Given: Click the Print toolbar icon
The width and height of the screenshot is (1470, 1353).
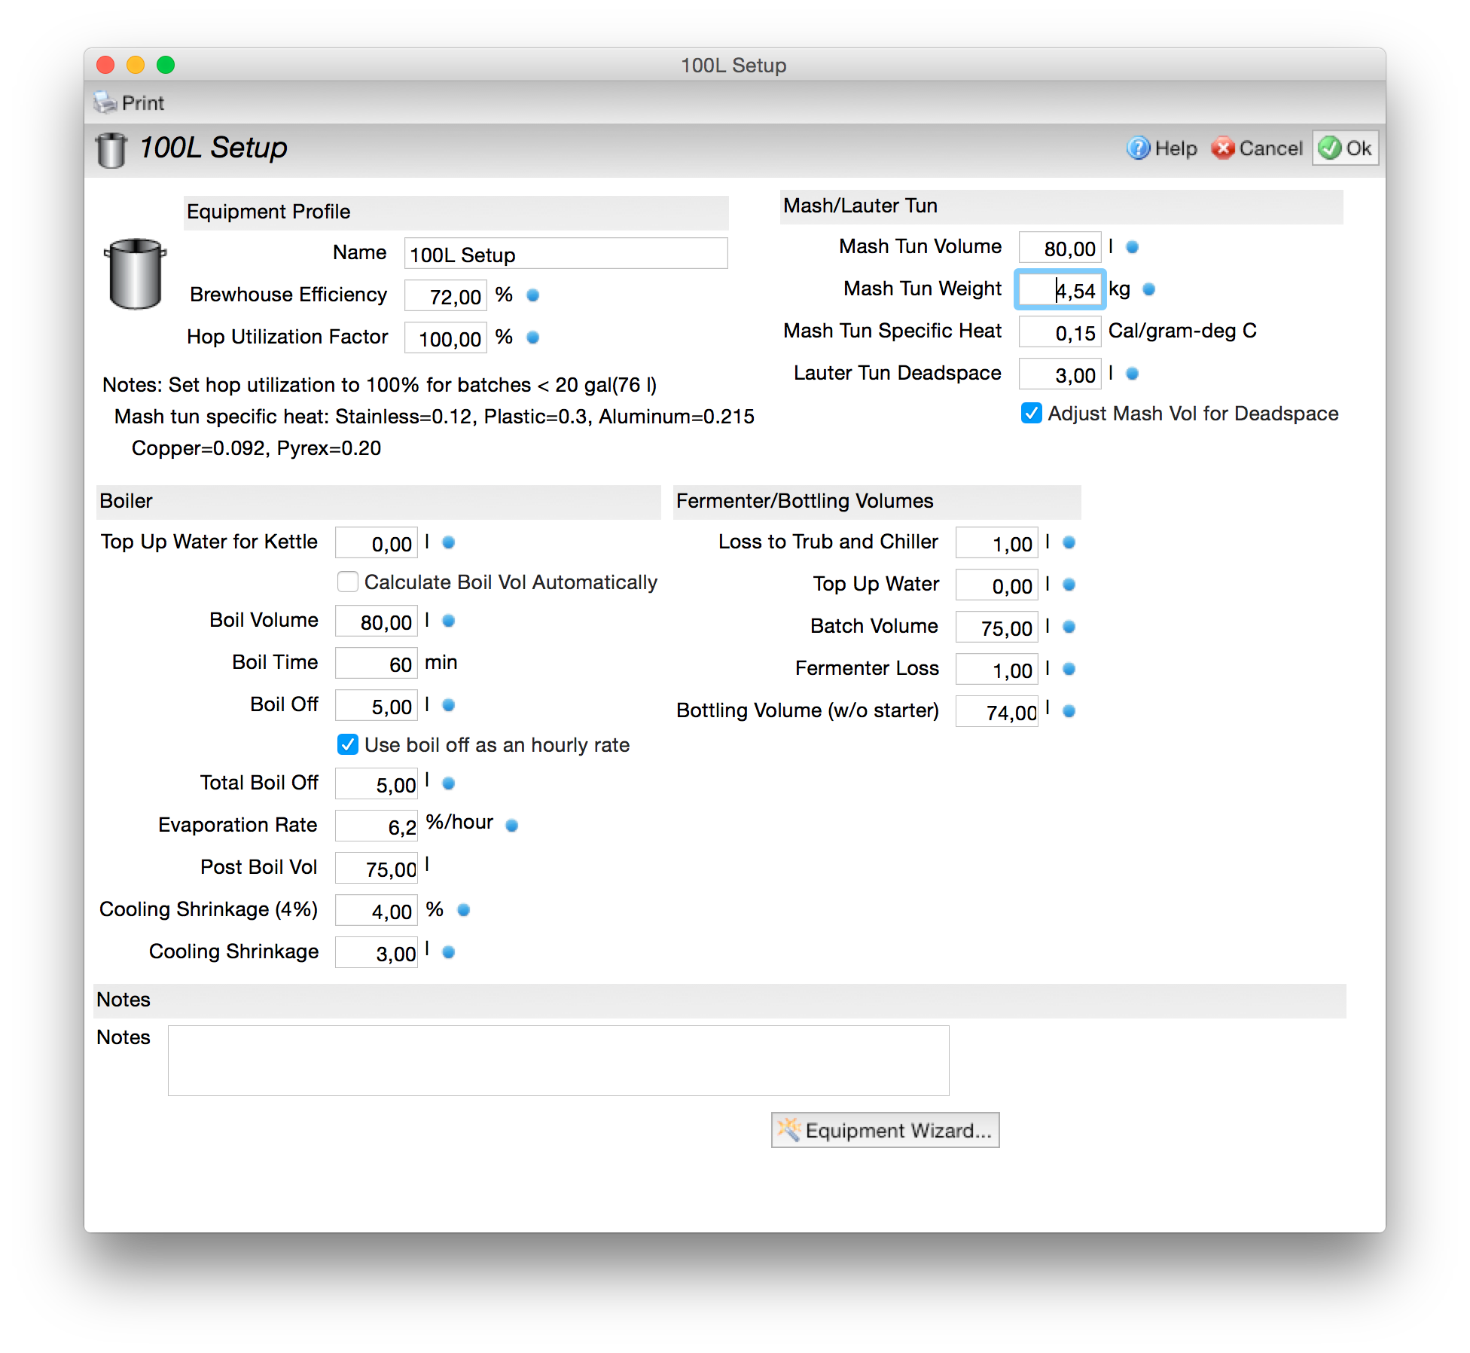Looking at the screenshot, I should [x=105, y=102].
